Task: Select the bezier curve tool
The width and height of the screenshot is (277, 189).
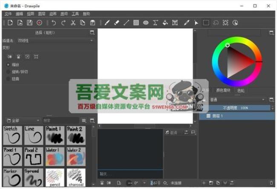Action: point(156,23)
